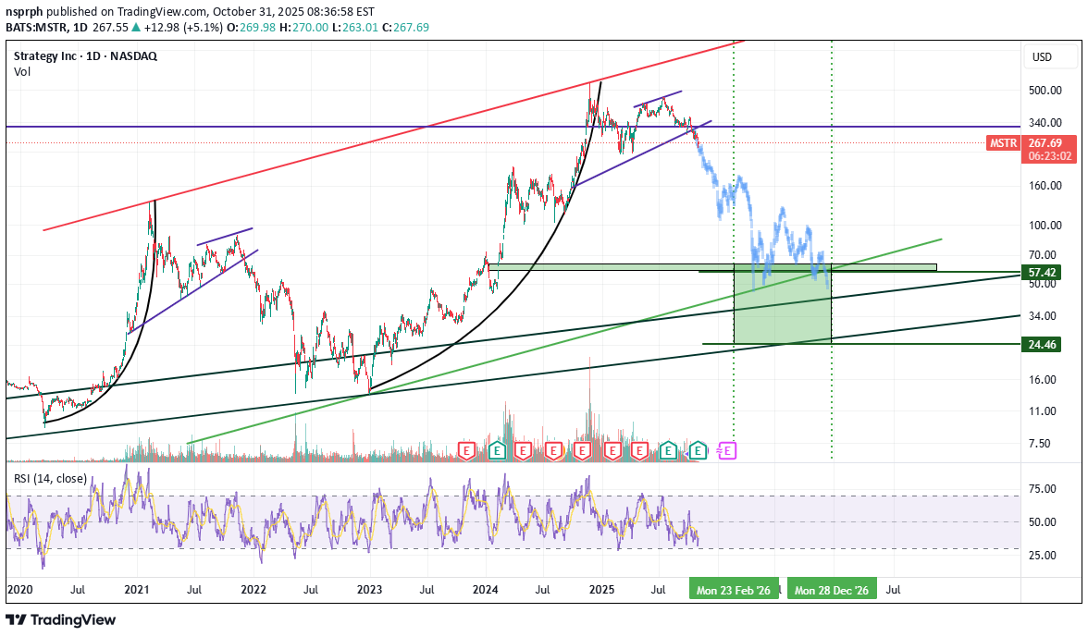Image resolution: width=1088 pixels, height=637 pixels.
Task: Click the purple upcoming earnings marker
Action: pos(728,450)
